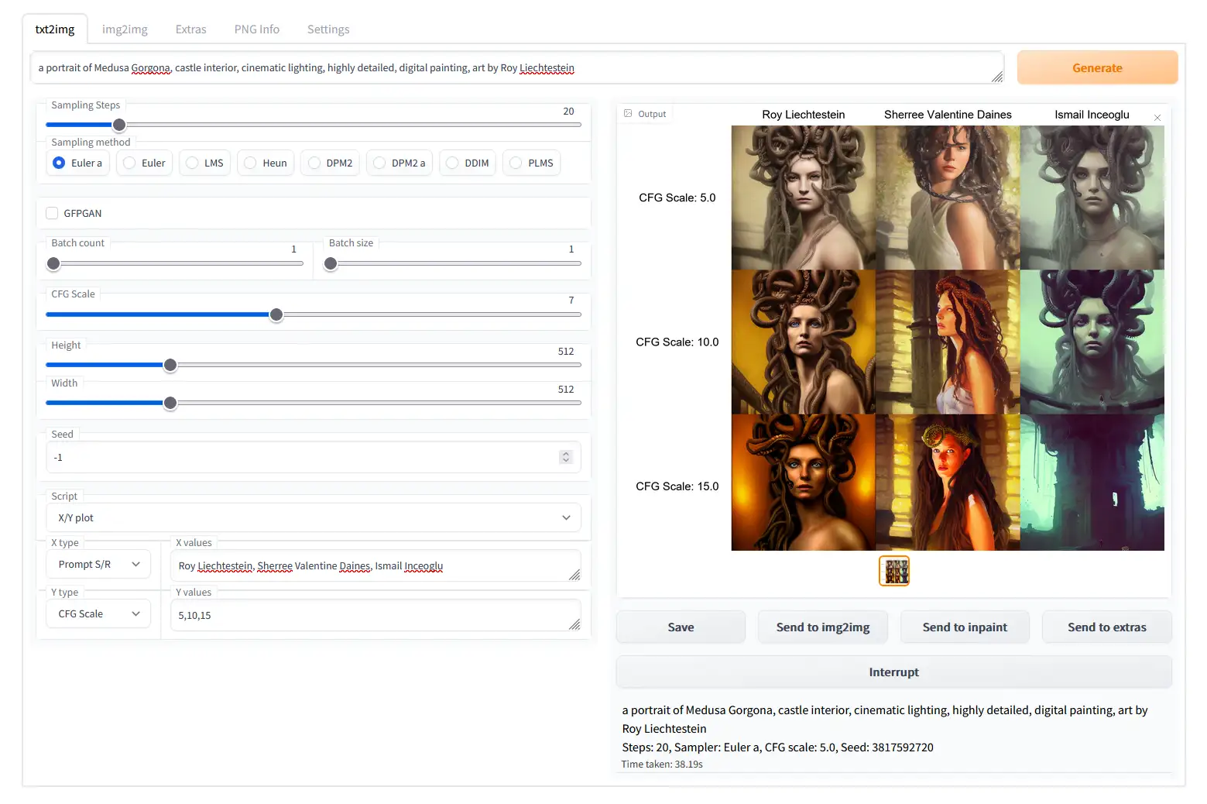
Task: Open the Script dropdown
Action: (x=313, y=517)
